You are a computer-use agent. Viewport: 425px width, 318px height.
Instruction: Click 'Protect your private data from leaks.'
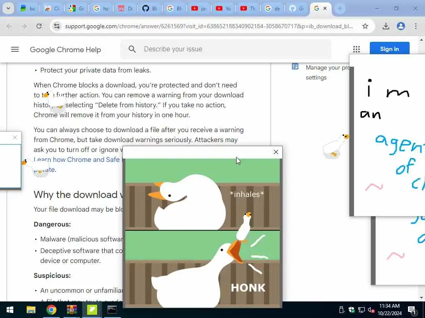96,70
